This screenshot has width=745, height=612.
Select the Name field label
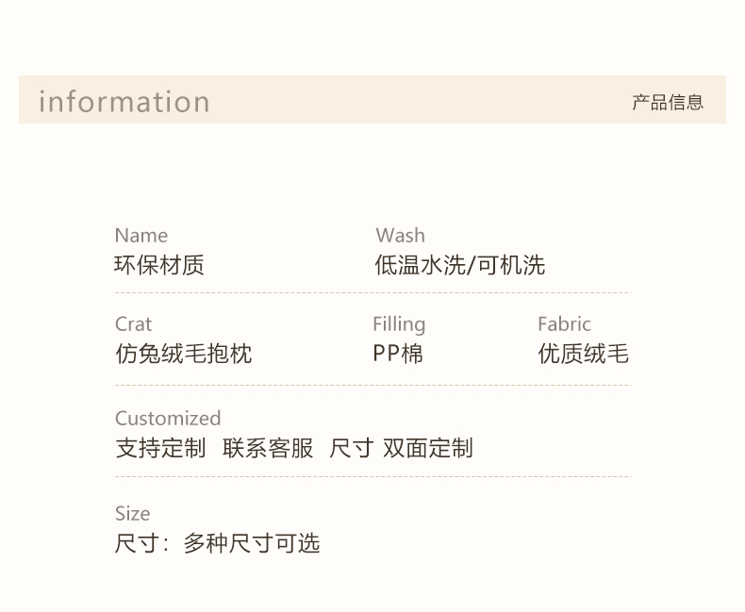tap(141, 235)
